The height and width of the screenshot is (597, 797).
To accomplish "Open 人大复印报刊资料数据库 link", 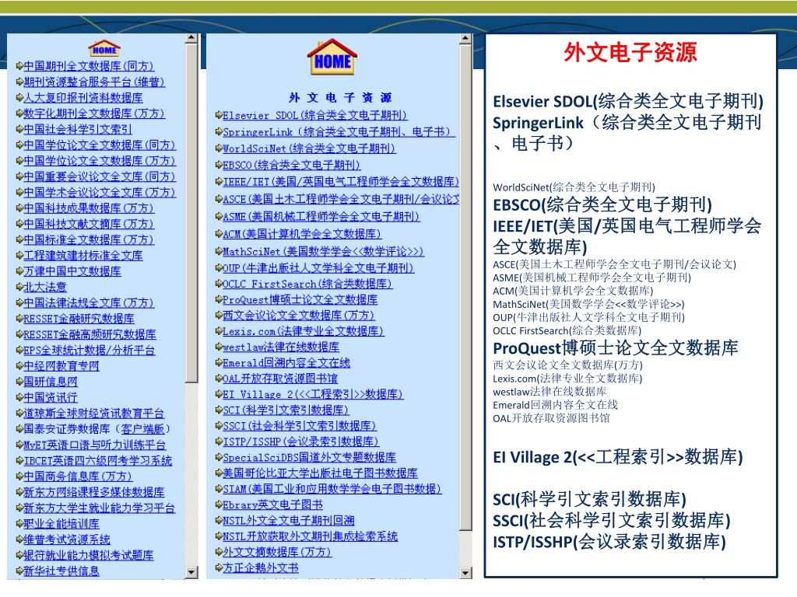I will pos(83,97).
